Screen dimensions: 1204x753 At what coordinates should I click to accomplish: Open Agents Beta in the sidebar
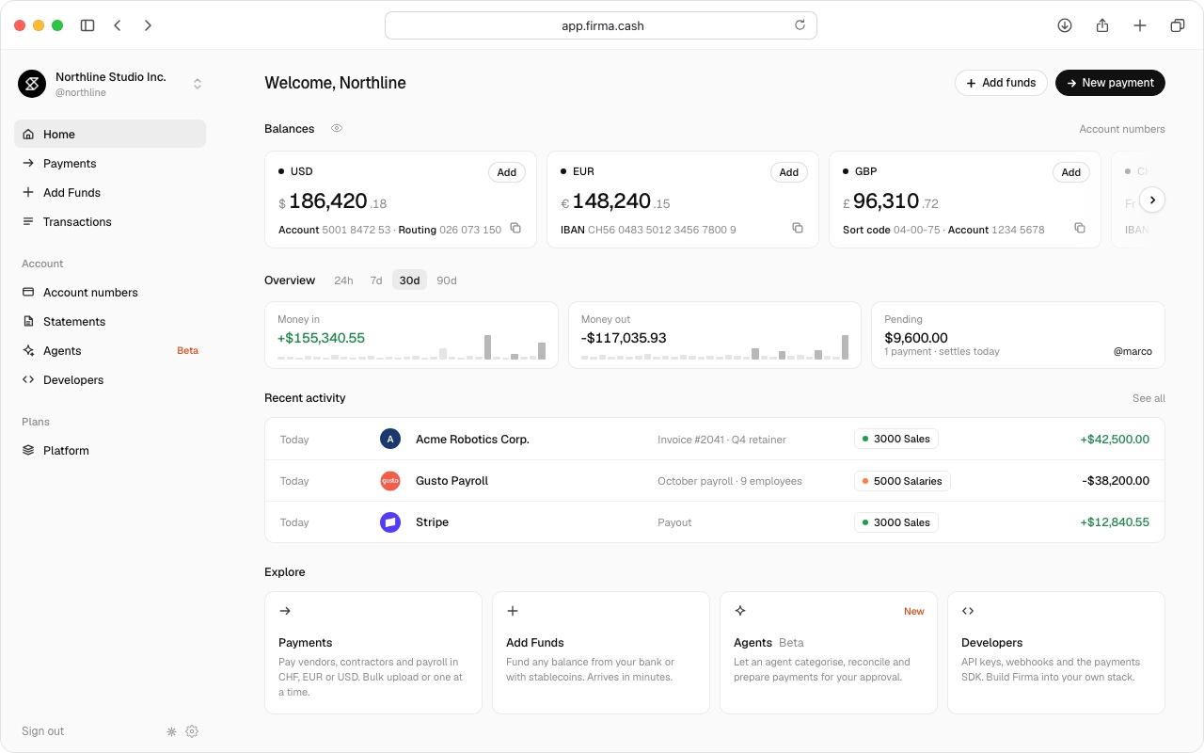(x=110, y=350)
